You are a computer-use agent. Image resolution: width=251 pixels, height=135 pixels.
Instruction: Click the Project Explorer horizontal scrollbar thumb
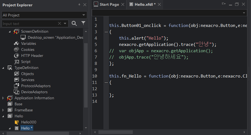[38, 133]
